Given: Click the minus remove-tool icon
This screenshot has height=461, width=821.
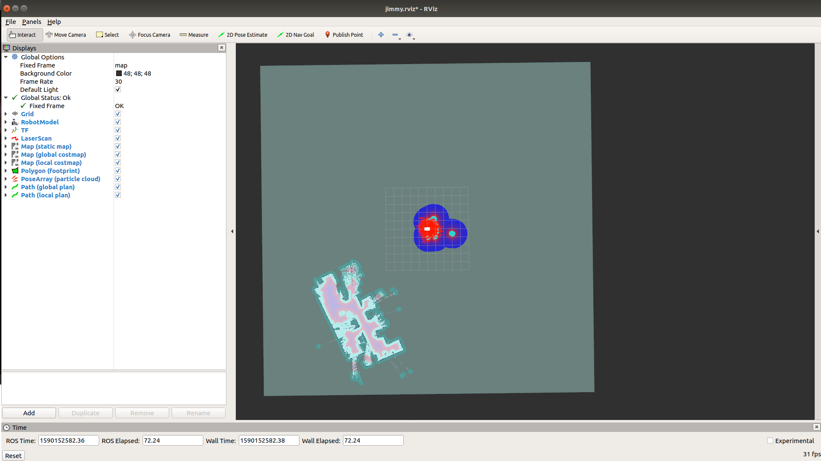Looking at the screenshot, I should pyautogui.click(x=395, y=35).
